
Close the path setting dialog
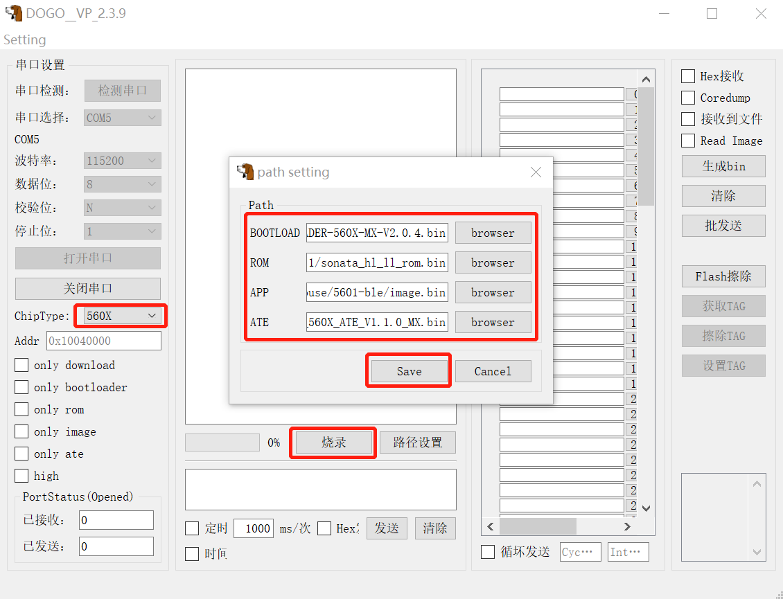[536, 172]
